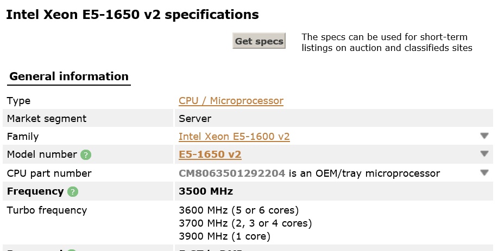498x251 pixels.
Task: Click the short-term listings description text
Action: coord(387,42)
